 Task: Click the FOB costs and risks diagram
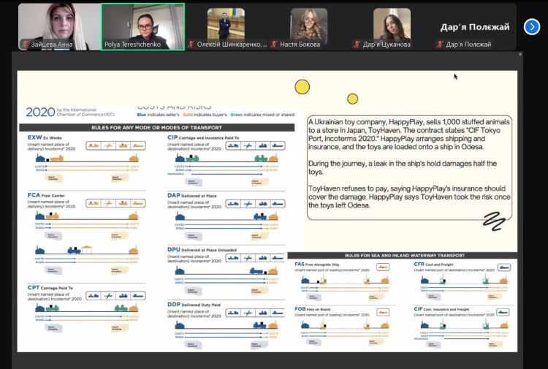345,332
